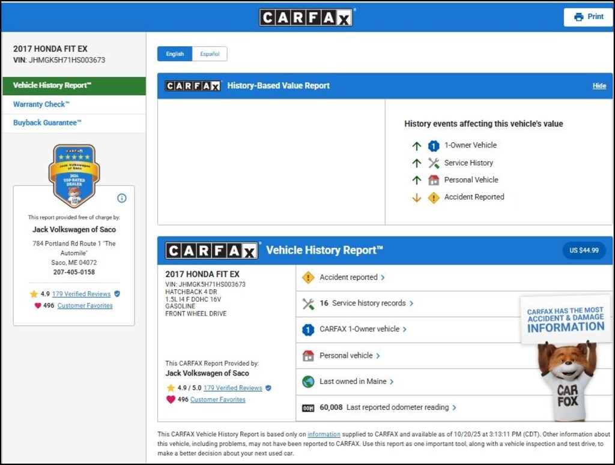Expand 16 Service history records
Screen dimensions: 615x465
pos(366,304)
